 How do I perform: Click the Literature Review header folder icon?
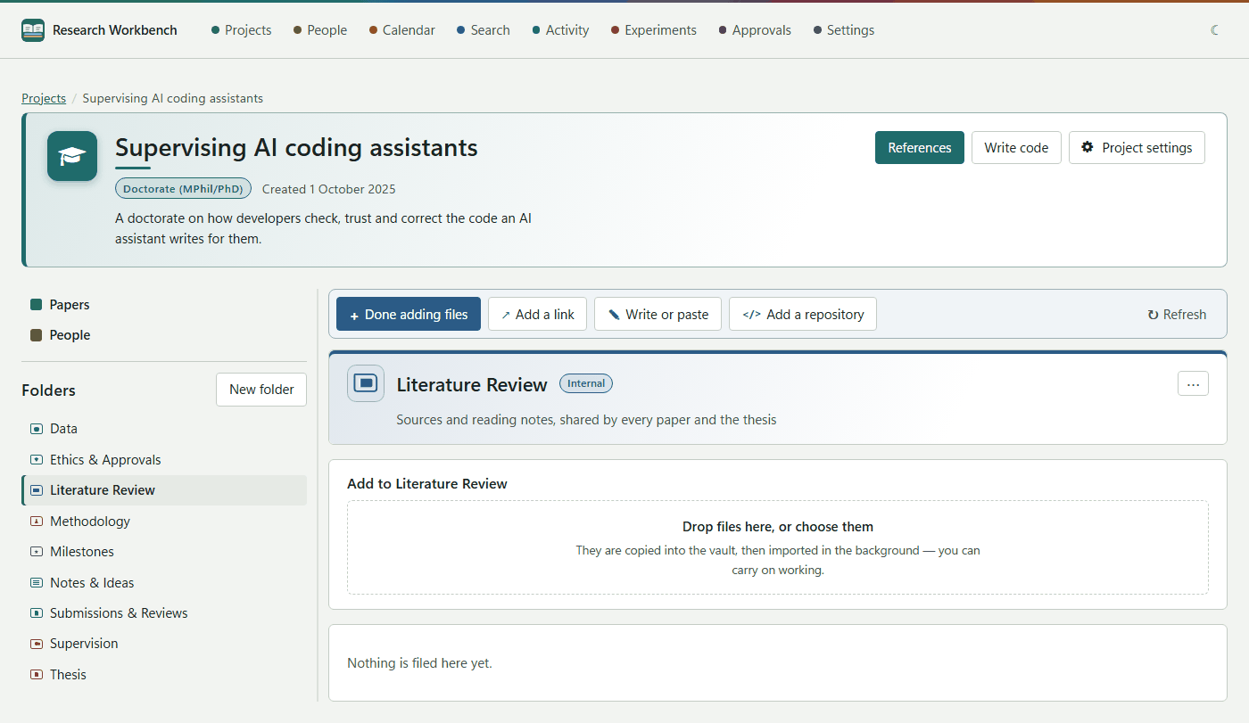[x=366, y=383]
